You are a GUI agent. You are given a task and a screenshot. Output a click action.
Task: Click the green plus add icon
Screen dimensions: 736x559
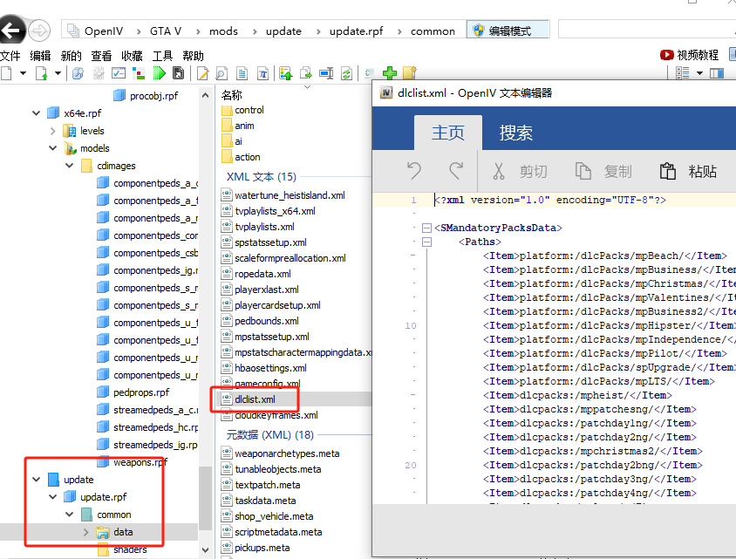390,73
